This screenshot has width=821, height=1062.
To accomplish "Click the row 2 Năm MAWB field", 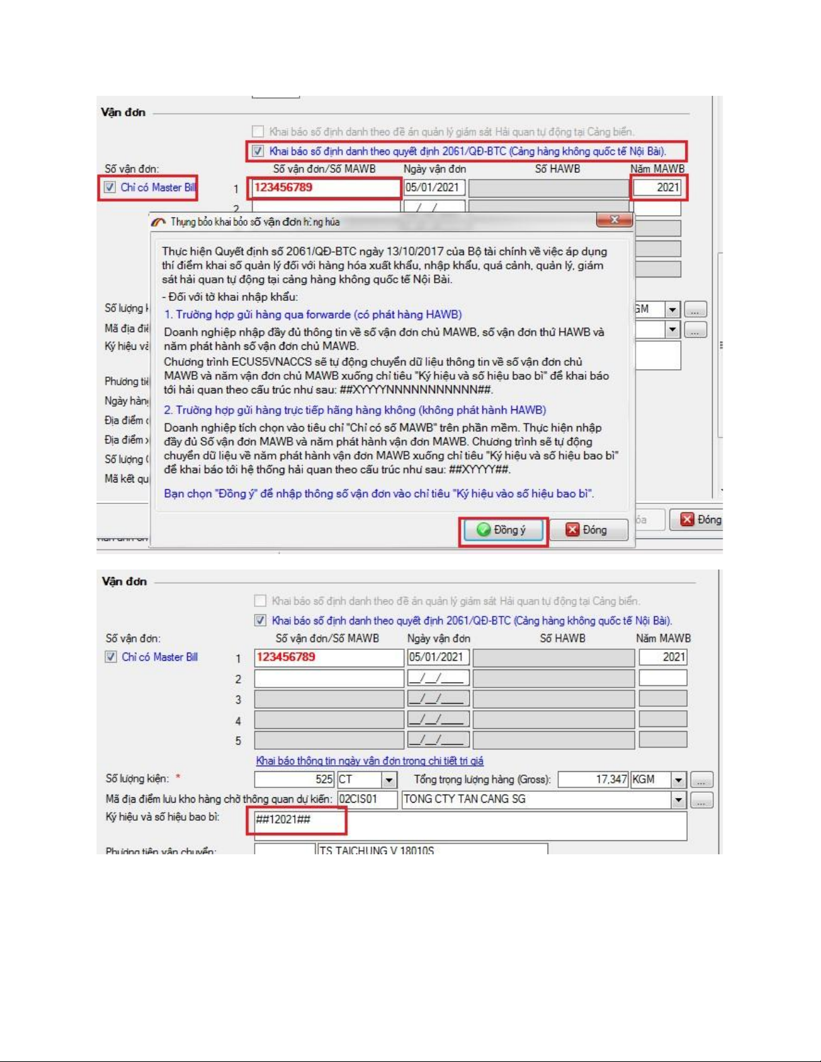I will pyautogui.click(x=663, y=678).
